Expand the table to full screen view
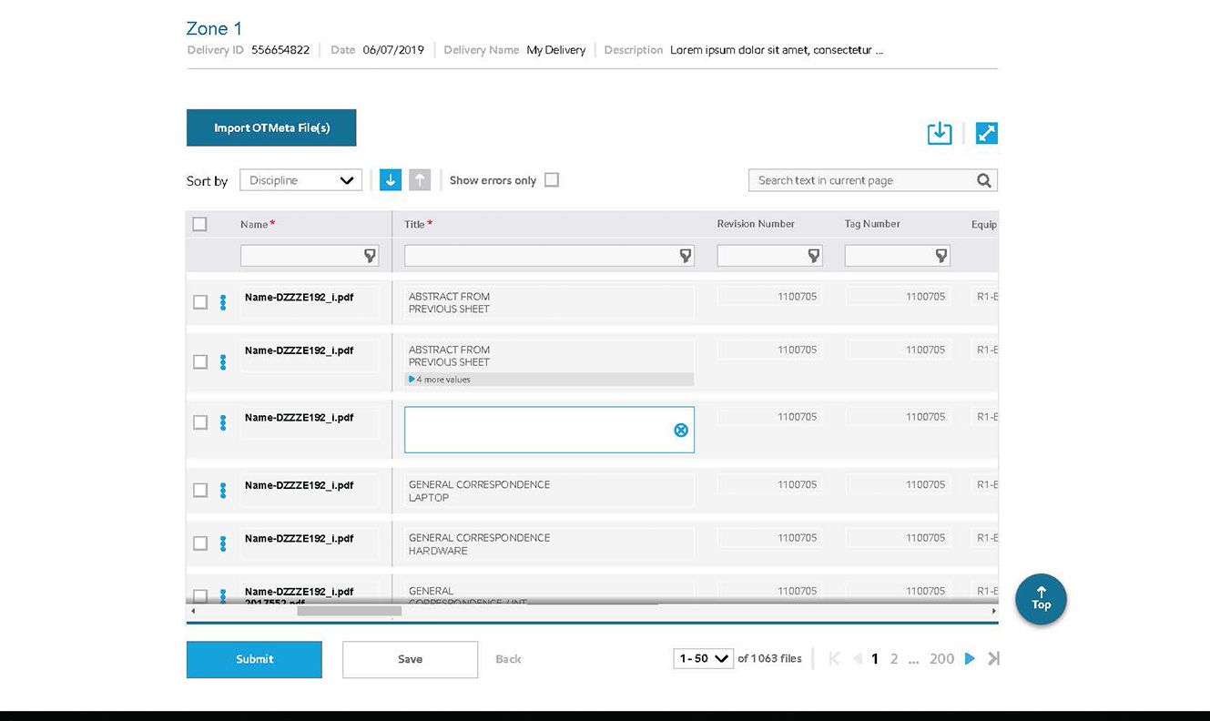The image size is (1210, 721). click(987, 132)
